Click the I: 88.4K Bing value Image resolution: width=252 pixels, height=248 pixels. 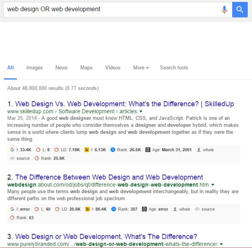[x=99, y=209]
